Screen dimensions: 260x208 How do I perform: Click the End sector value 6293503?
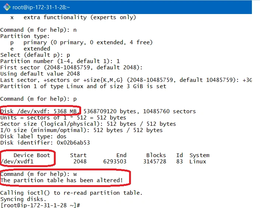tap(115, 162)
